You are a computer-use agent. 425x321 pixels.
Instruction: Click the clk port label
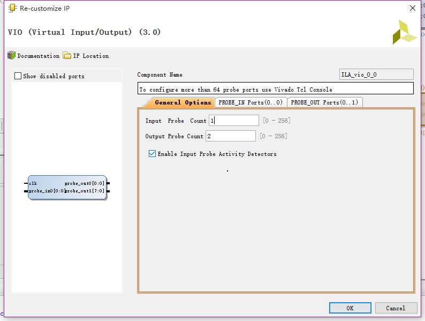[x=33, y=183]
